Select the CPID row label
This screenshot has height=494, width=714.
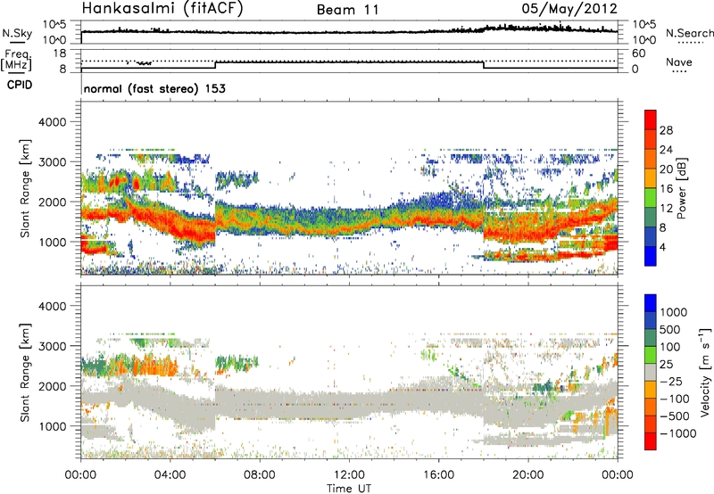pyautogui.click(x=20, y=85)
